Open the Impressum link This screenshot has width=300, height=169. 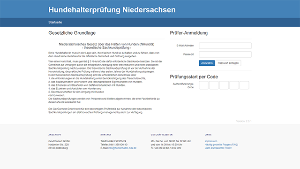(x=211, y=141)
